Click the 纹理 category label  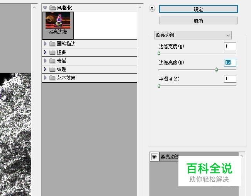[x=61, y=69]
